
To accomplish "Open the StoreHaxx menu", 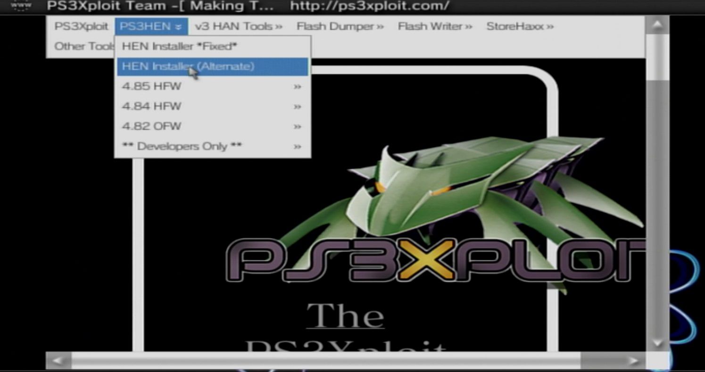I will pyautogui.click(x=520, y=26).
